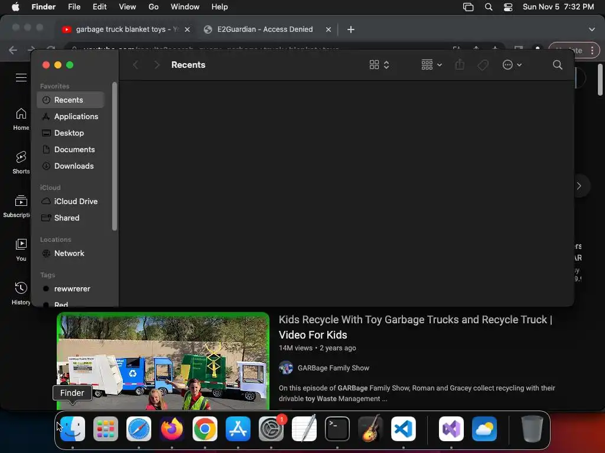Go to YouTube Home
This screenshot has height=453, width=605.
tap(21, 119)
